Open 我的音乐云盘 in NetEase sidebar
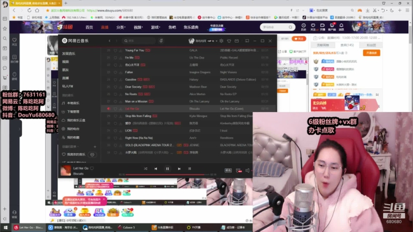Screen dimensions: 413x232 (76, 120)
